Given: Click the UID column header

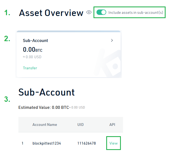Looking at the screenshot, I should tap(80, 125).
